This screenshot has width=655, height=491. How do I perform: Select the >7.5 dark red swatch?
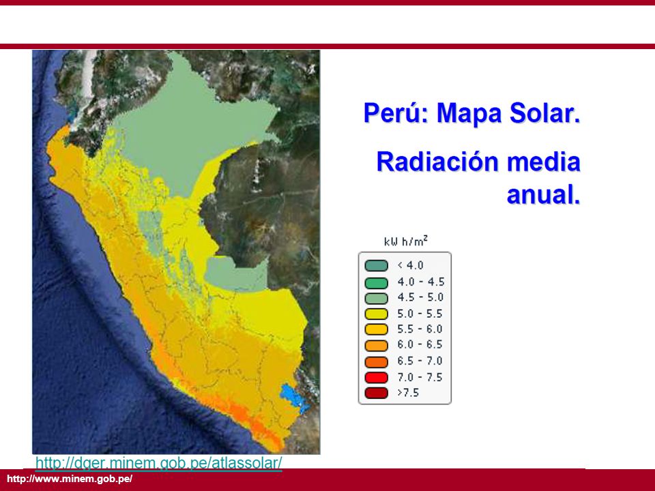click(376, 393)
